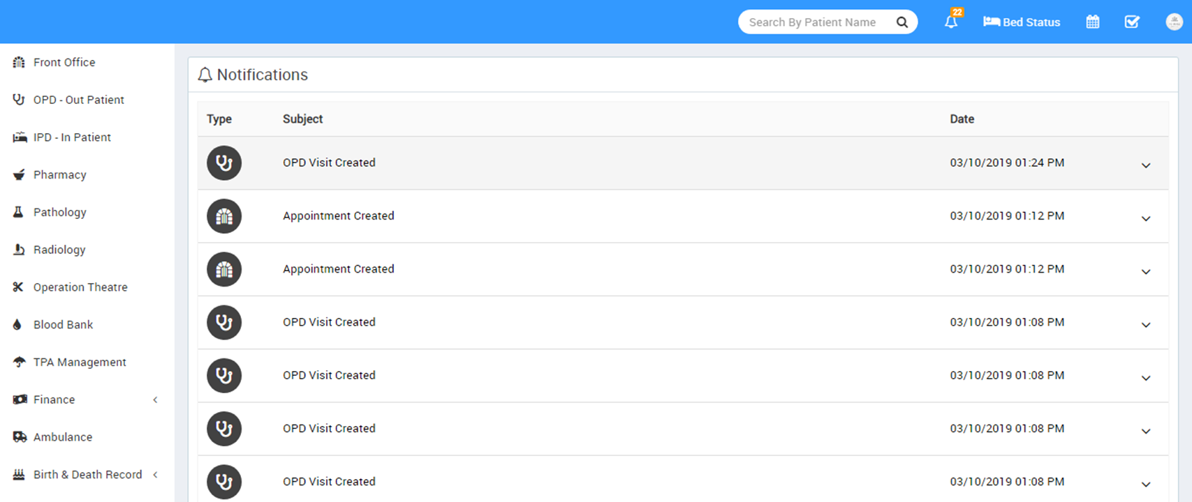Open the calendar icon in top bar

point(1093,22)
